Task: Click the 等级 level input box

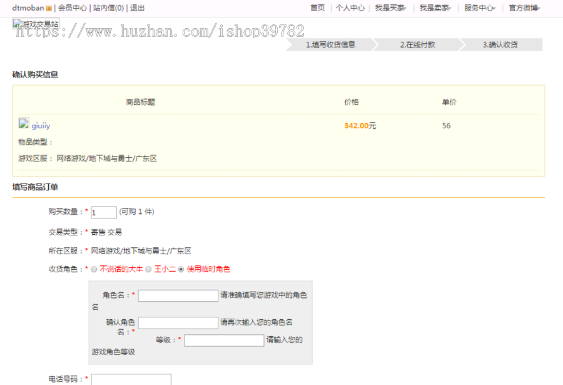Action: [x=224, y=341]
